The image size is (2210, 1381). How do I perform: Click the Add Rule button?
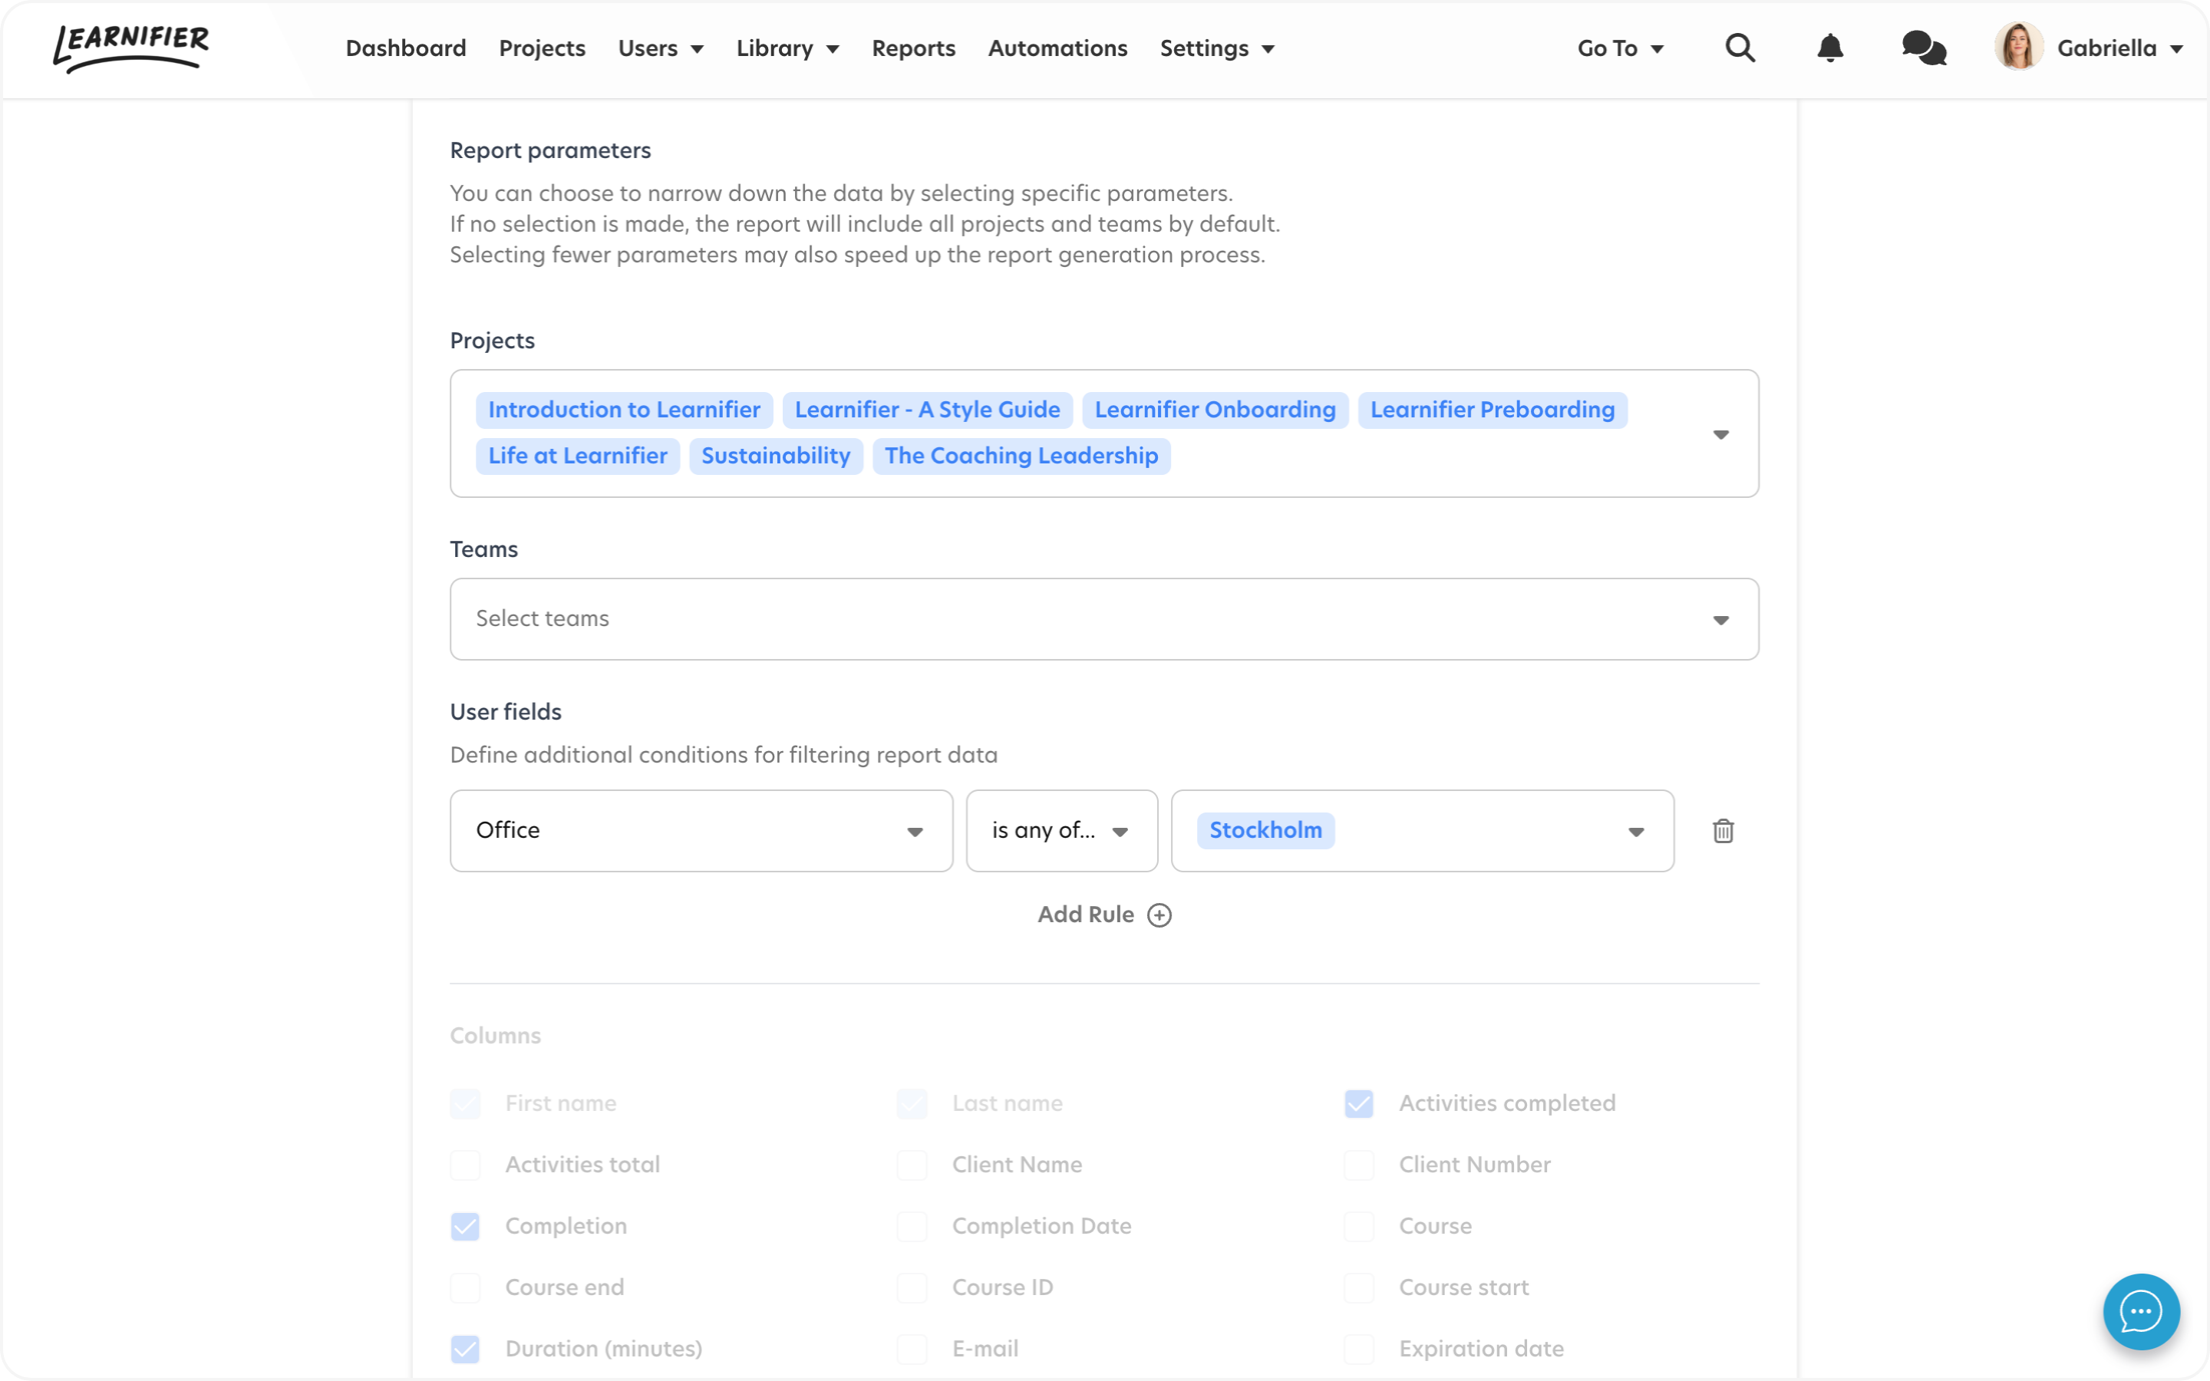[1104, 915]
